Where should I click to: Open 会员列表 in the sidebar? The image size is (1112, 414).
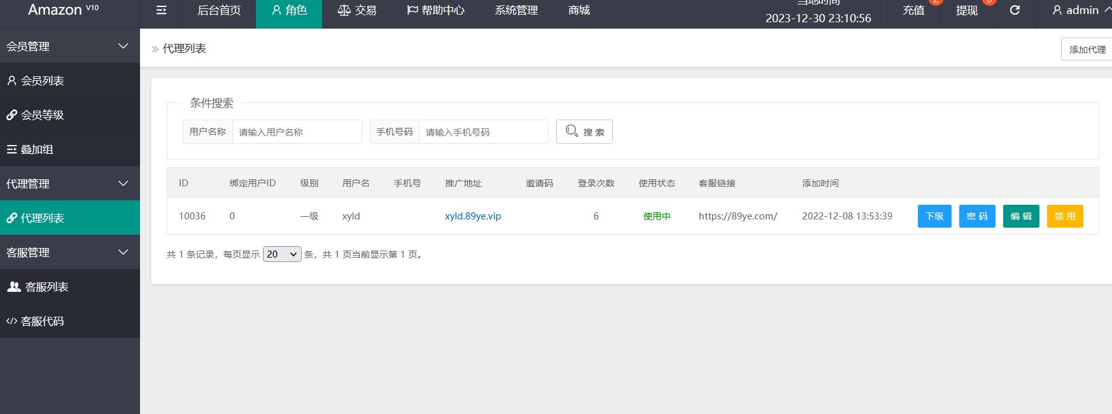click(70, 81)
